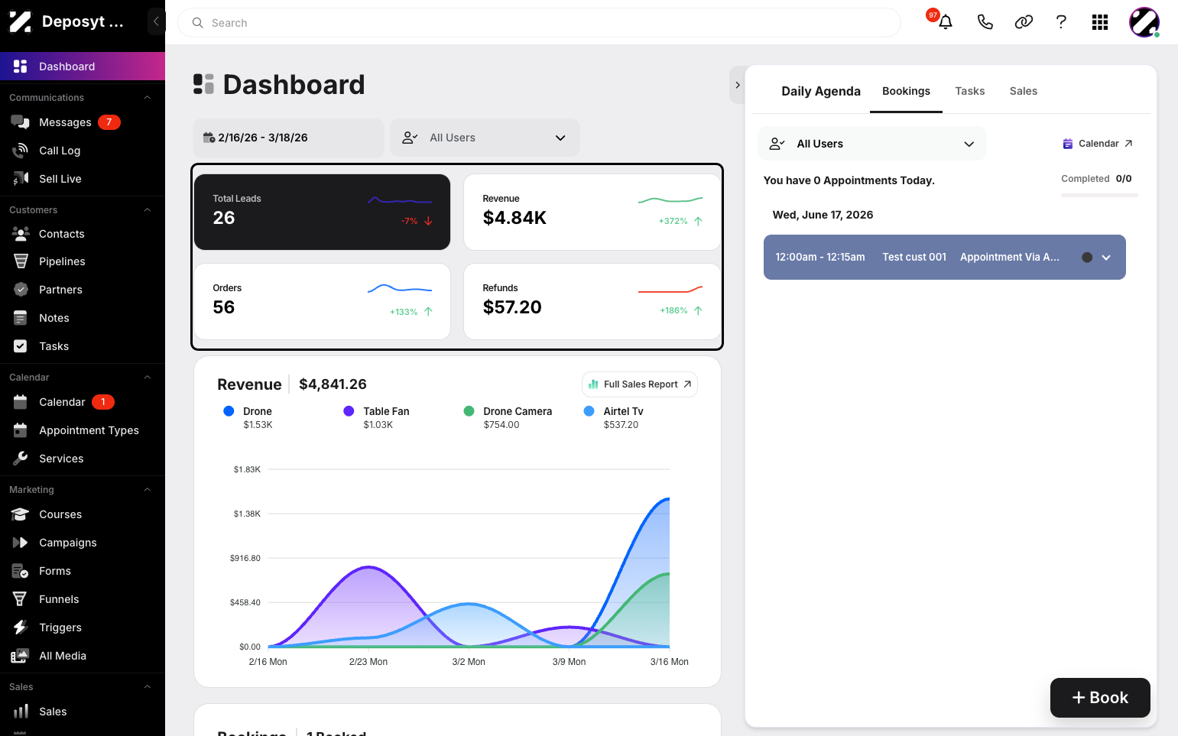Open the help question mark icon
1178x736 pixels.
click(1061, 22)
